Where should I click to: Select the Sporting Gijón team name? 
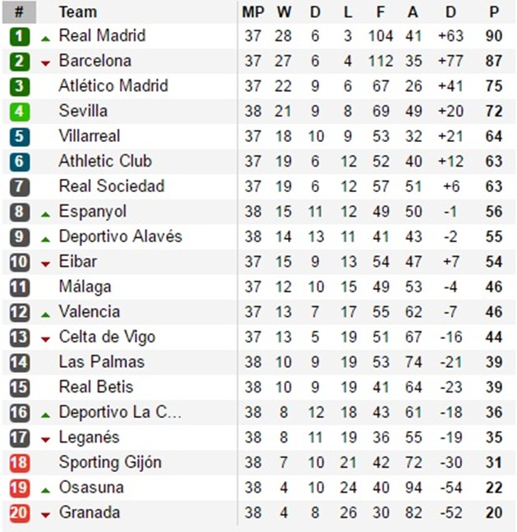point(110,462)
